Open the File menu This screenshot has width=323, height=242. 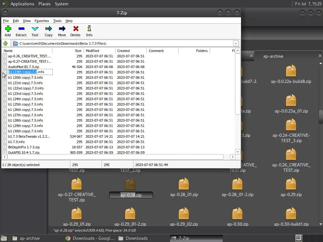6,21
